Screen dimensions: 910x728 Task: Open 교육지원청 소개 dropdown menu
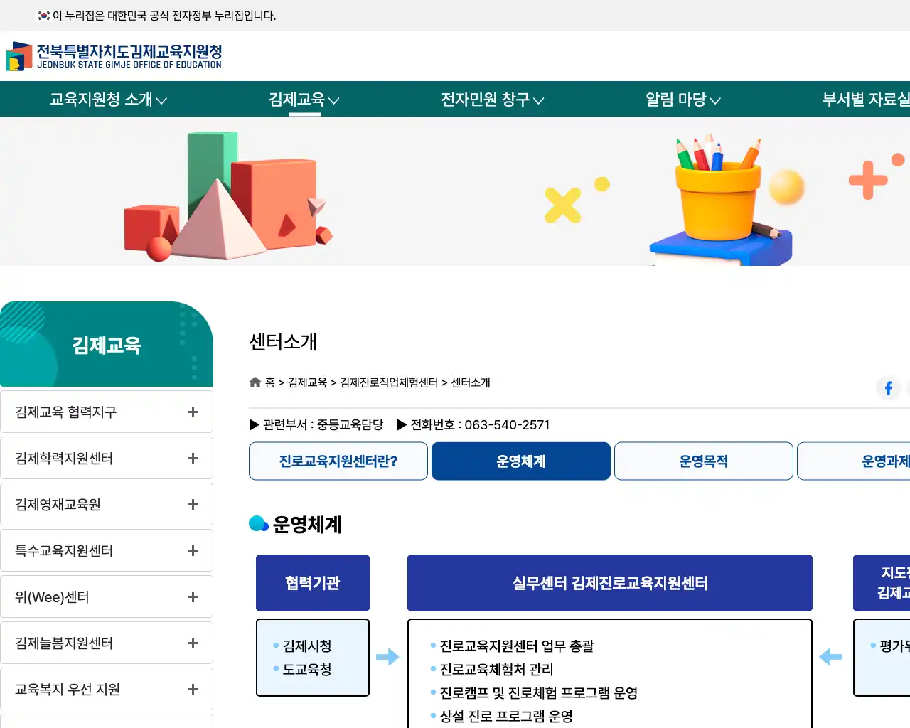coord(108,100)
